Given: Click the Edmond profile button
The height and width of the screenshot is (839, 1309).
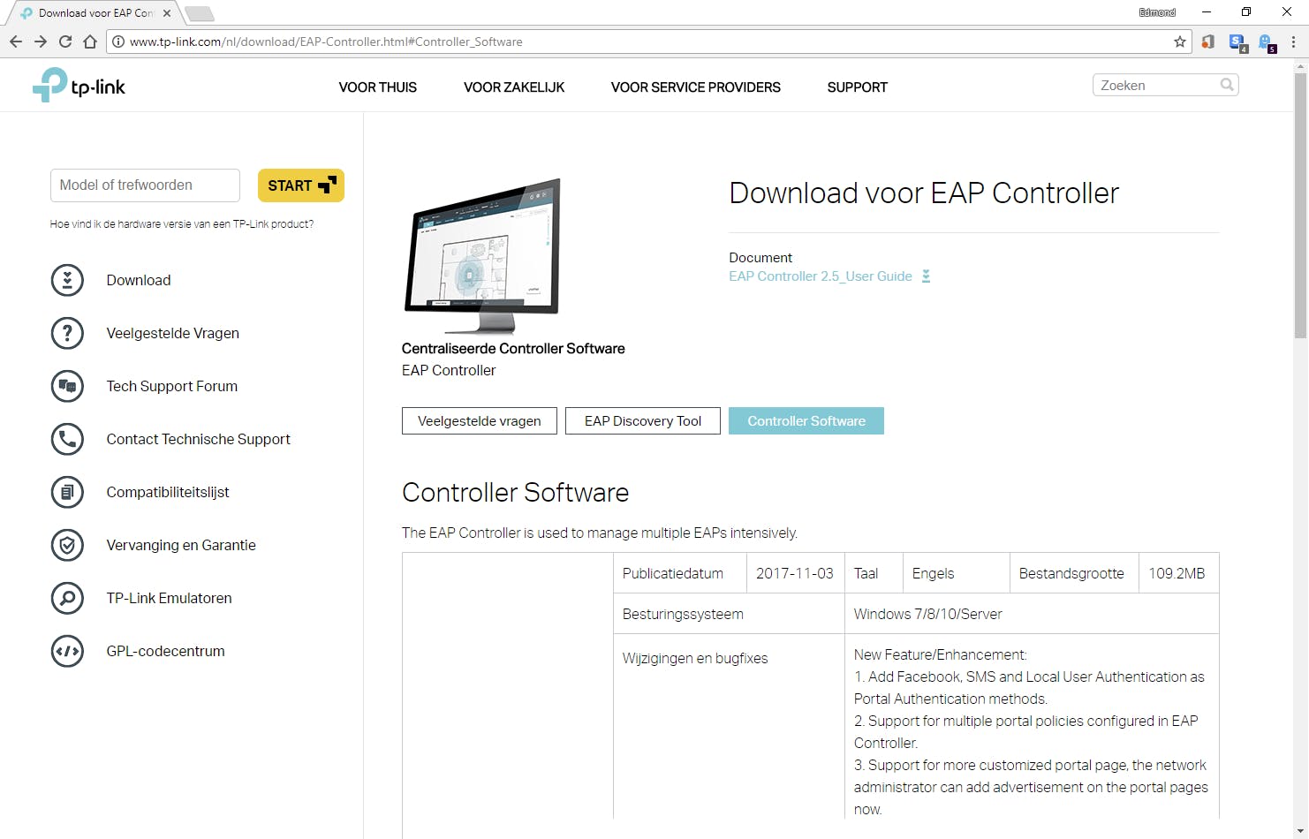Looking at the screenshot, I should coord(1157,12).
